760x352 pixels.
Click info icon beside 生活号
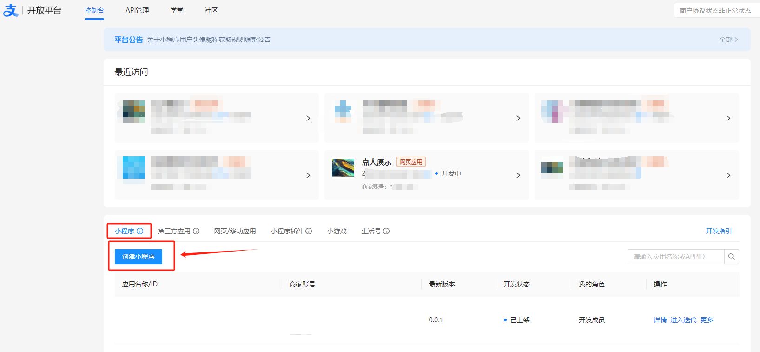pyautogui.click(x=386, y=231)
